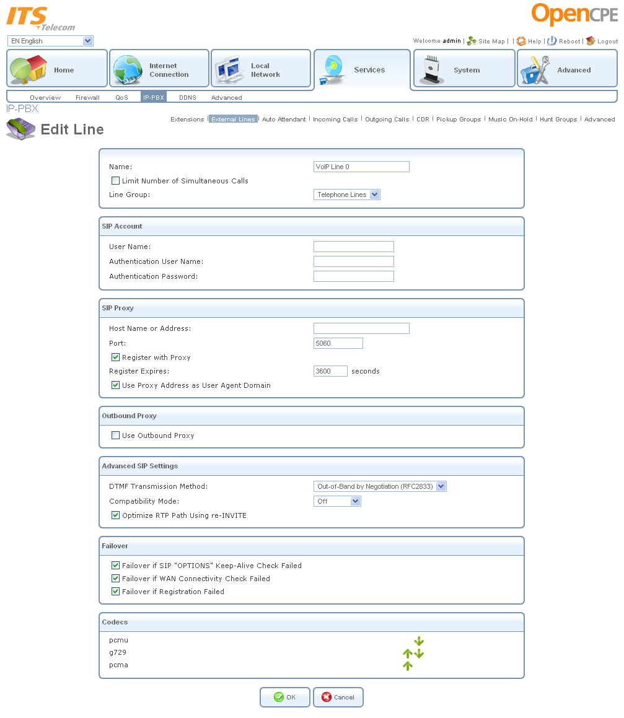This screenshot has height=718, width=624.
Task: Move g729 codec down with arrow
Action: [x=419, y=654]
